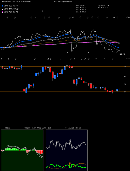The width and height of the screenshot is (130, 171).
Task: Click the 'MACD:' panel label
Action: (x=8, y=128)
